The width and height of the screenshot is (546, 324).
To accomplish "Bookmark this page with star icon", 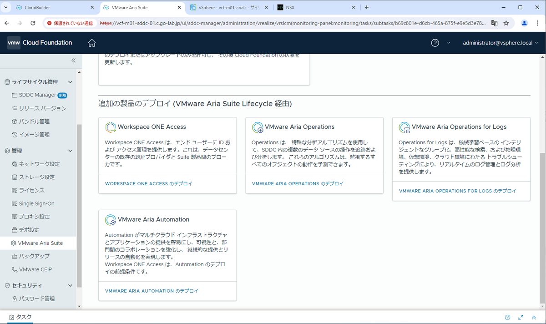I will pos(506,23).
